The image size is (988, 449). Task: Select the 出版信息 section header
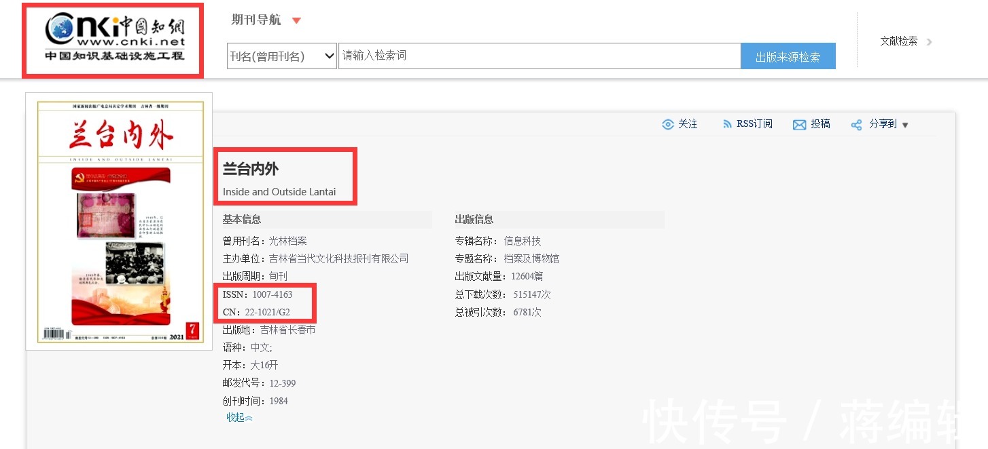coord(474,219)
